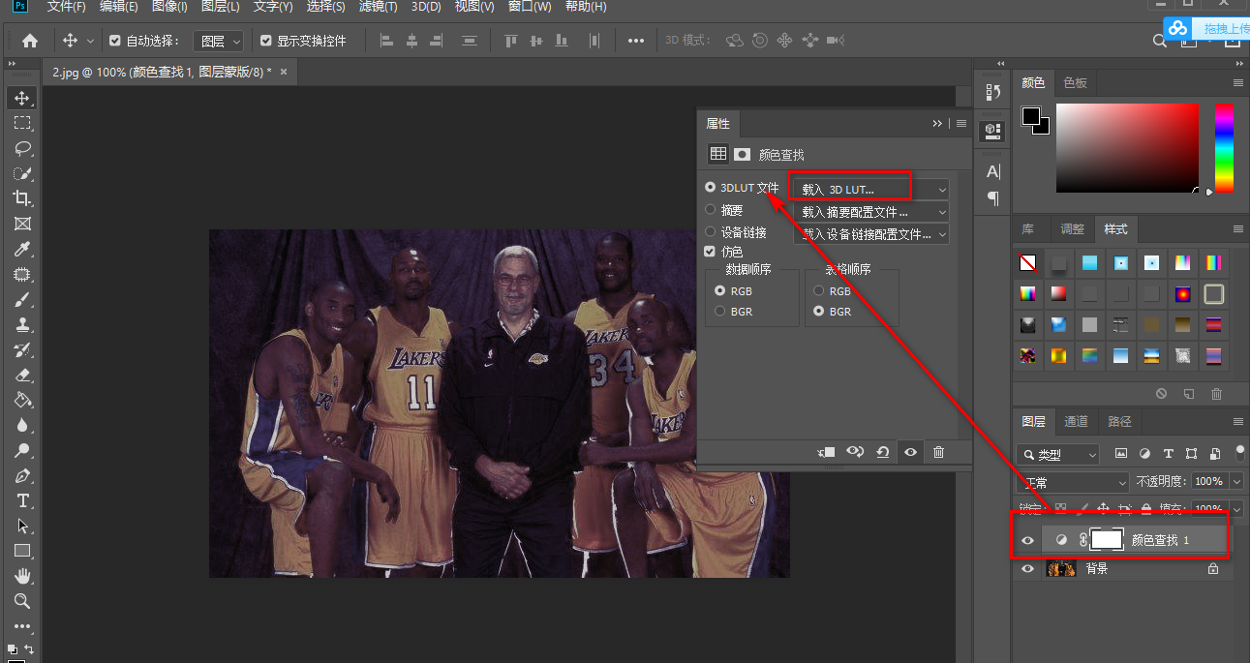Viewport: 1250px width, 663px height.
Task: Open the search icon in options bar
Action: click(x=1160, y=41)
